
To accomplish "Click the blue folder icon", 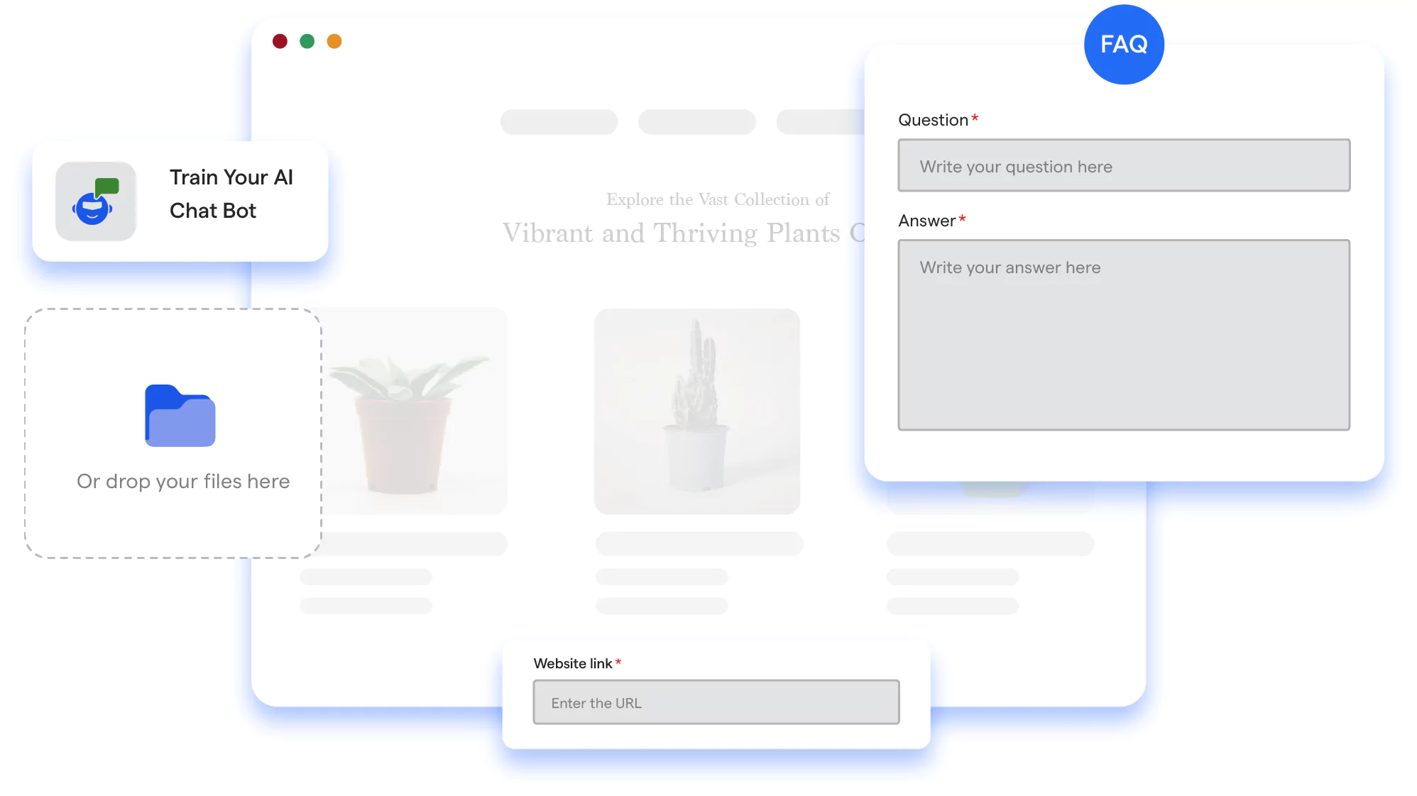I will (178, 416).
